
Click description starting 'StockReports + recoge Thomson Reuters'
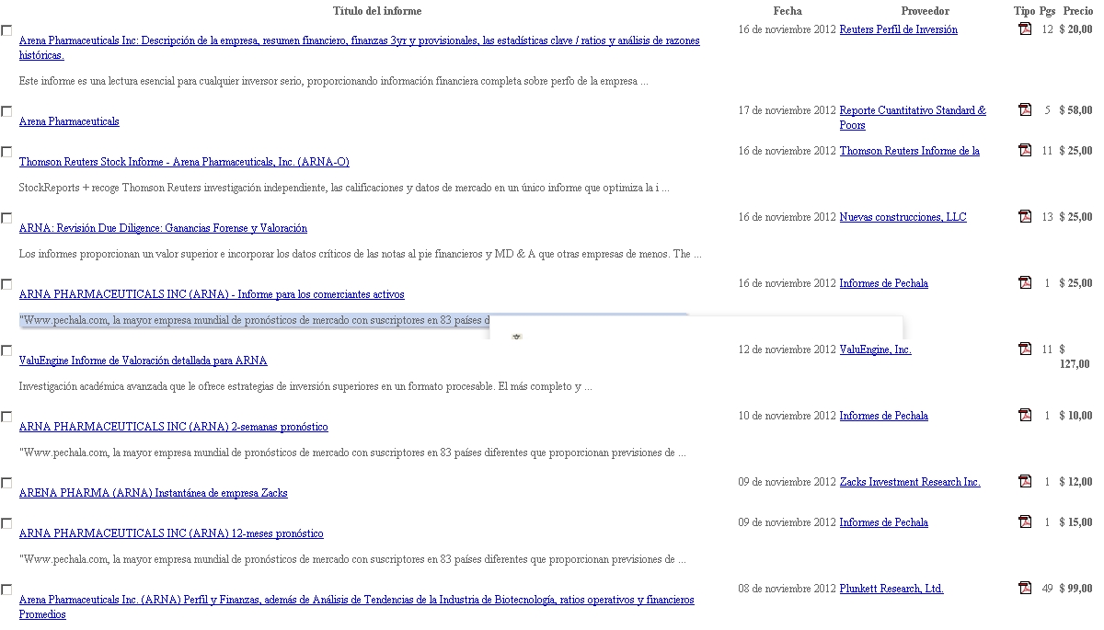click(x=344, y=188)
